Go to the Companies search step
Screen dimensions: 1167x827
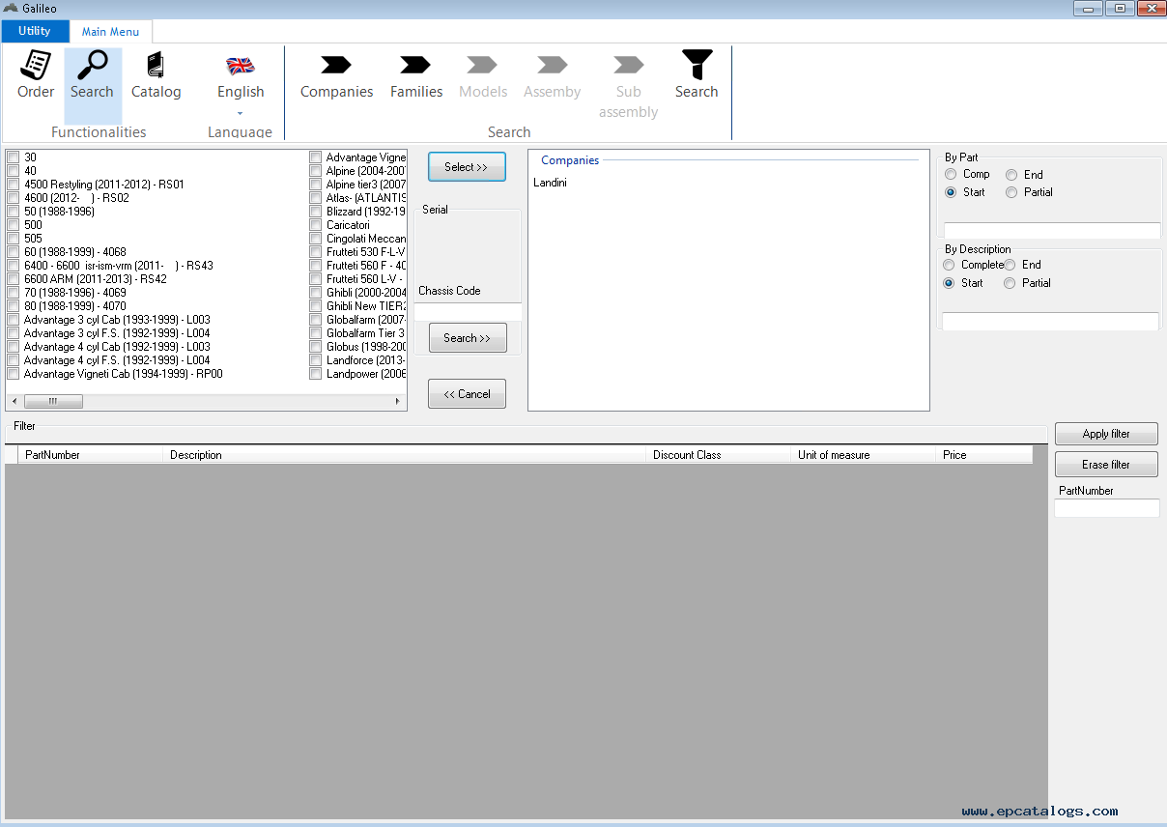click(x=336, y=75)
